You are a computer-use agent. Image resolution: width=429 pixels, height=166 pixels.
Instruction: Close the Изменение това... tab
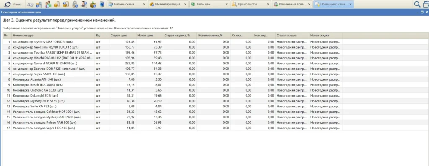(309, 4)
